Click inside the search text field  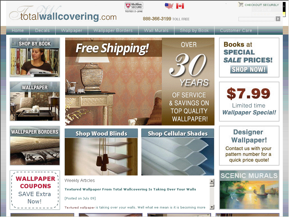coord(256,19)
